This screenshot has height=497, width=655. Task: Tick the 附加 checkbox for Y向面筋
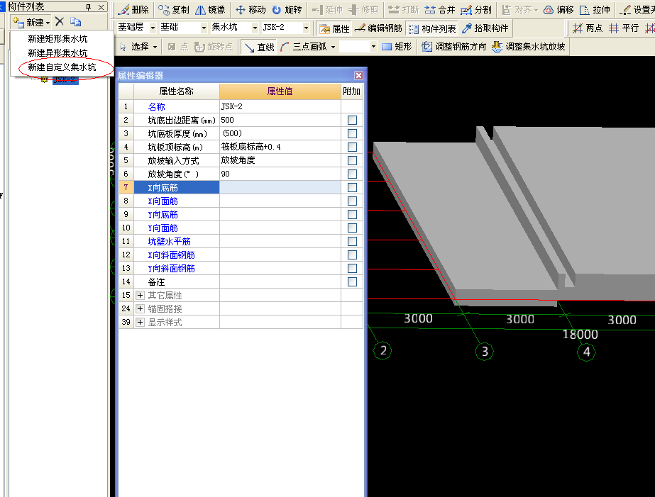[352, 228]
